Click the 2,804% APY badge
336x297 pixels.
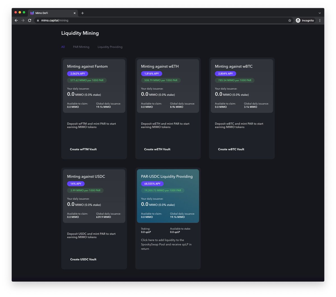[x=225, y=74]
